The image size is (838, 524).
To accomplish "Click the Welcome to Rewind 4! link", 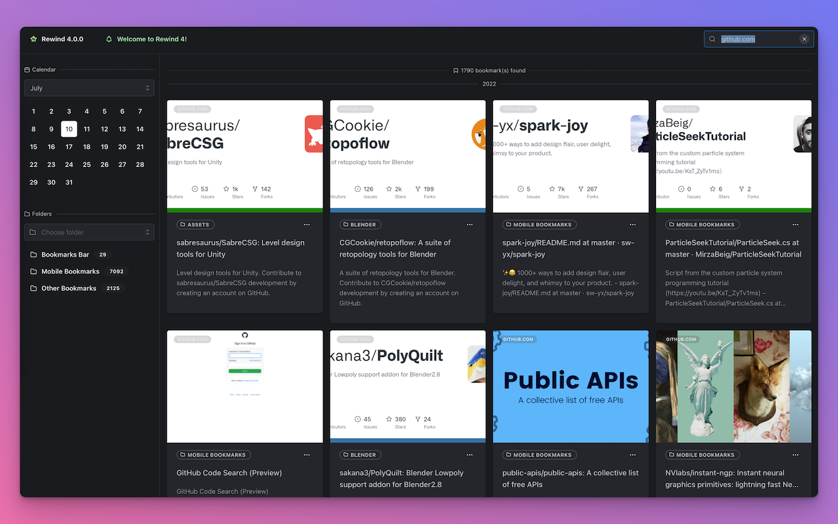I will 151,39.
